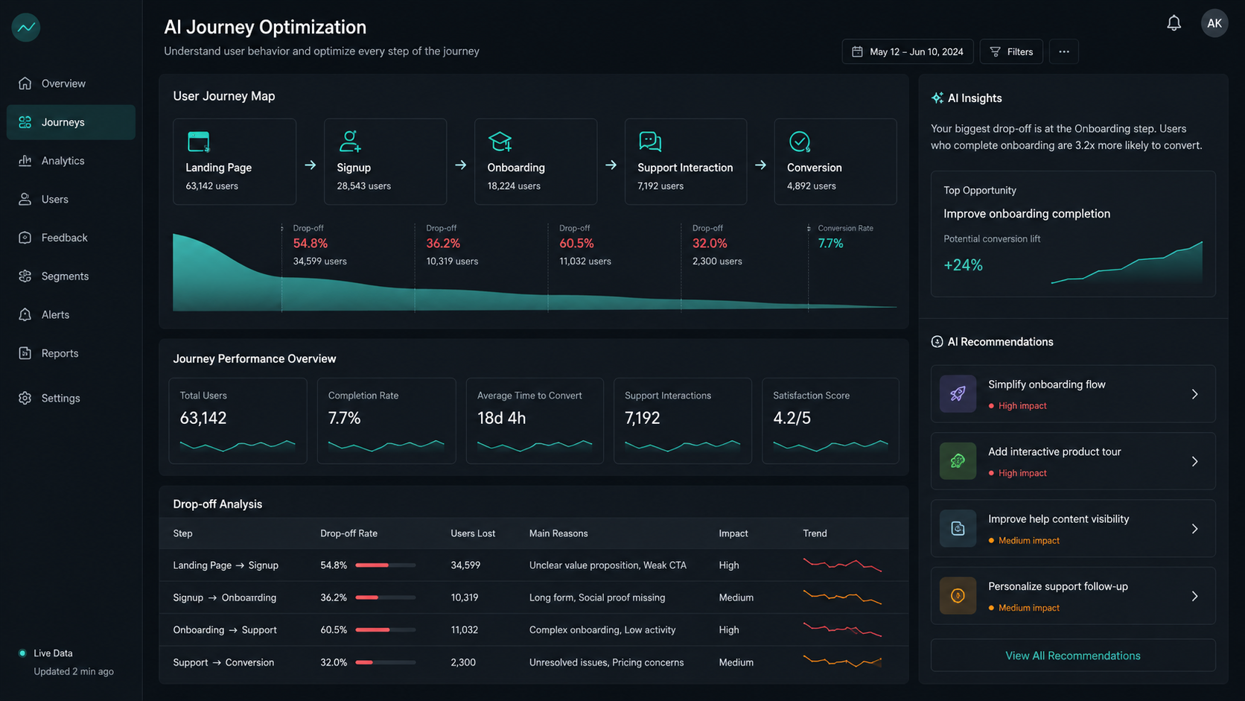Click the app logo in the sidebar
Viewport: 1245px width, 701px height.
[26, 28]
